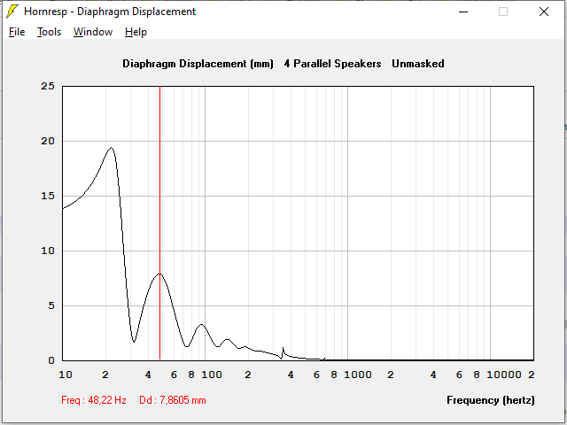Click the x-axis label 1000
Image resolution: width=567 pixels, height=425 pixels.
(358, 375)
